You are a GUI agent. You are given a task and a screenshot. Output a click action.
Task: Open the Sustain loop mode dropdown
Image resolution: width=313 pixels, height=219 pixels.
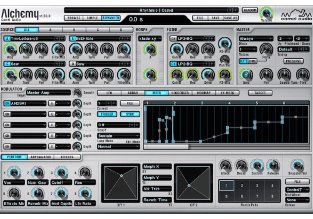pyautogui.click(x=118, y=136)
